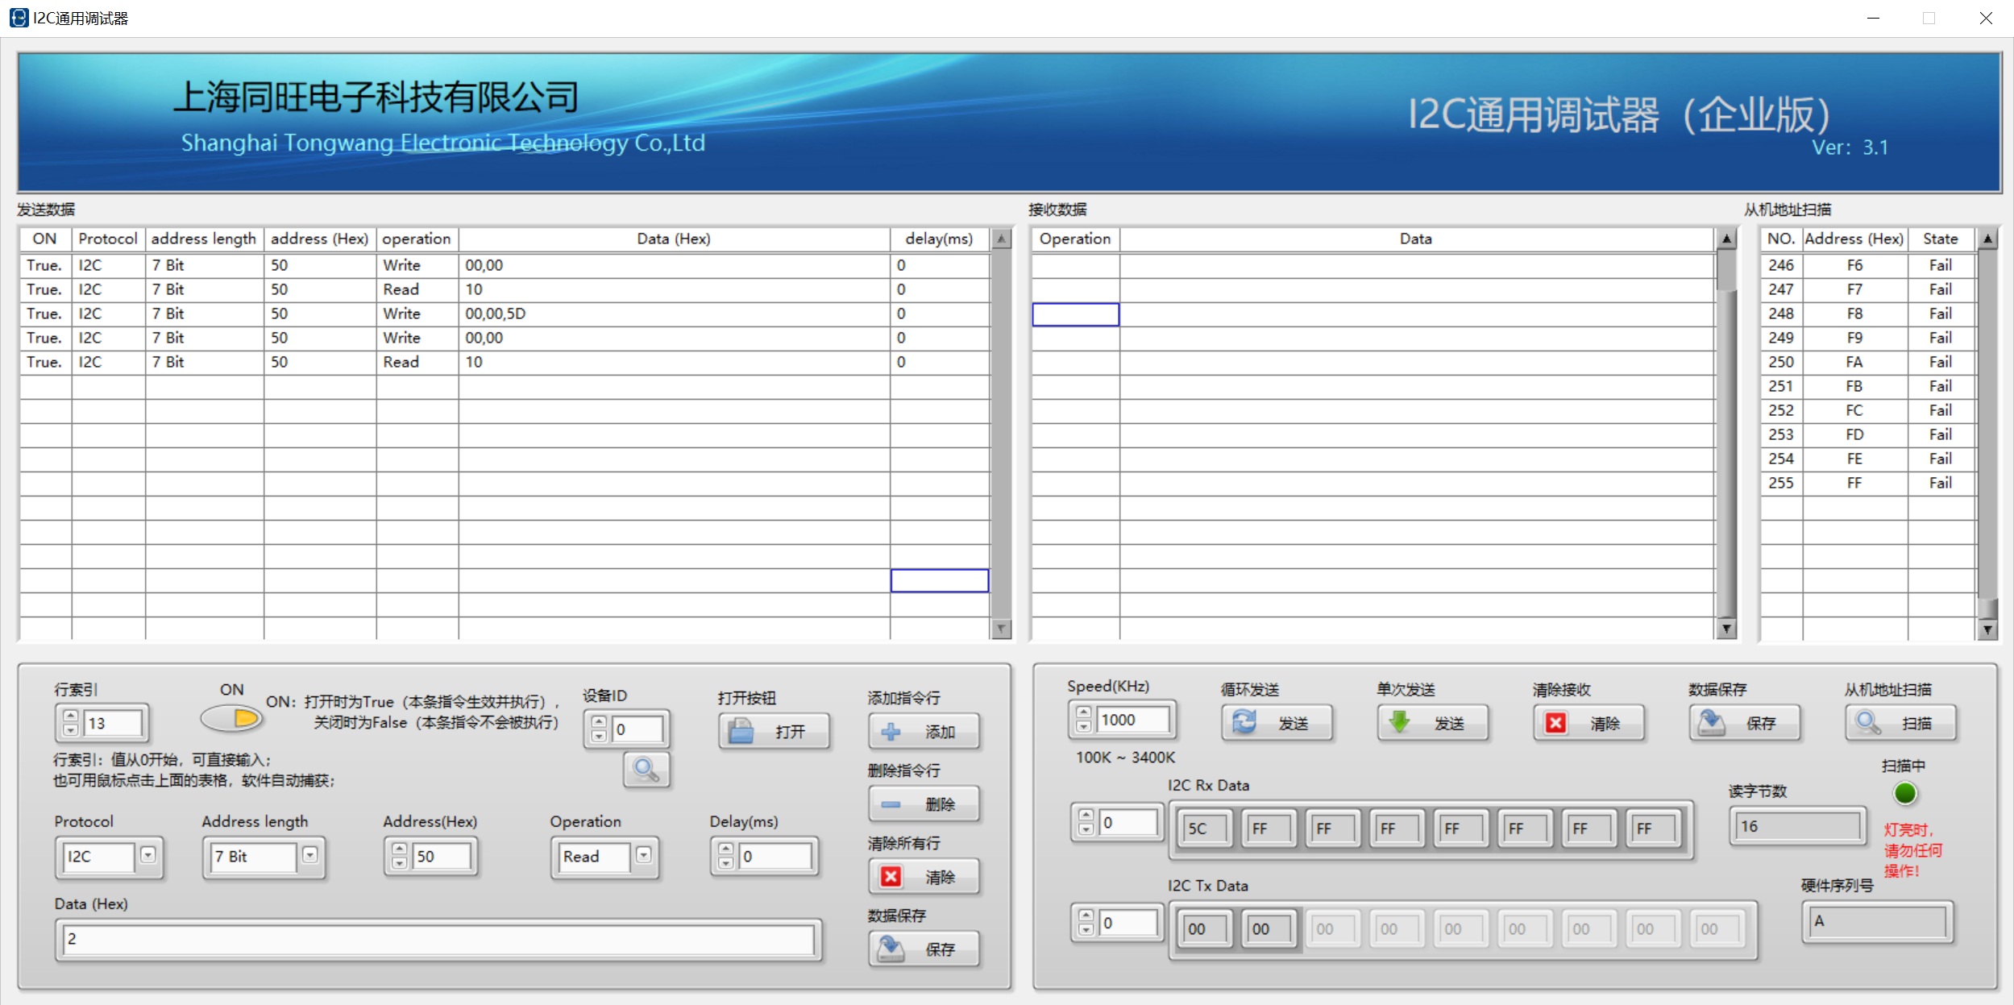Click 添加 to add a command row

924,731
